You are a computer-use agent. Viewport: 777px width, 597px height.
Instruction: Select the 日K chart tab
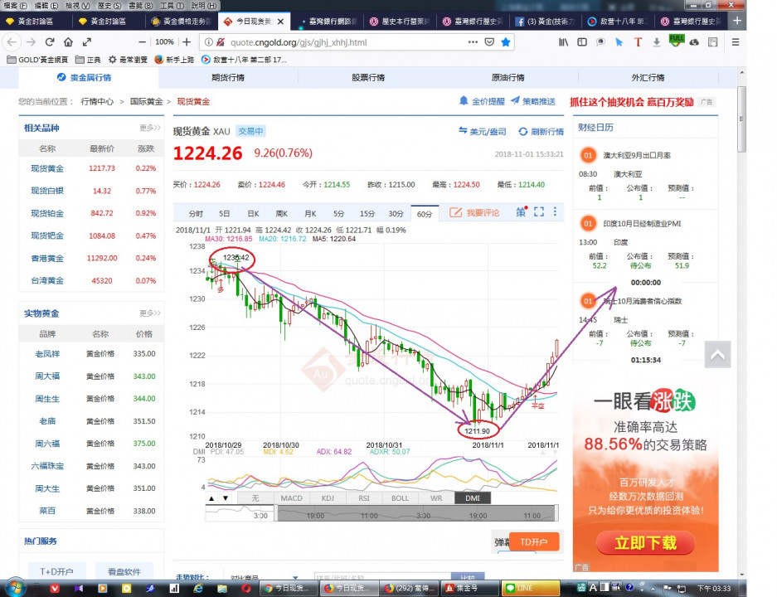[253, 214]
